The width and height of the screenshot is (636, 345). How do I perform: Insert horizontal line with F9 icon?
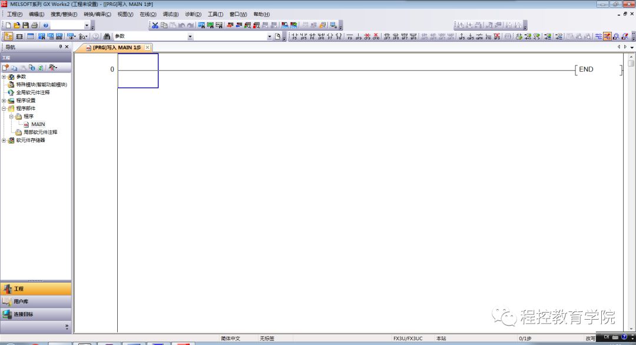click(x=350, y=37)
